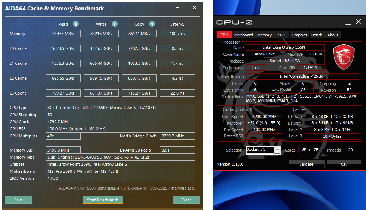Close the CPU-Z window

(x=358, y=22)
